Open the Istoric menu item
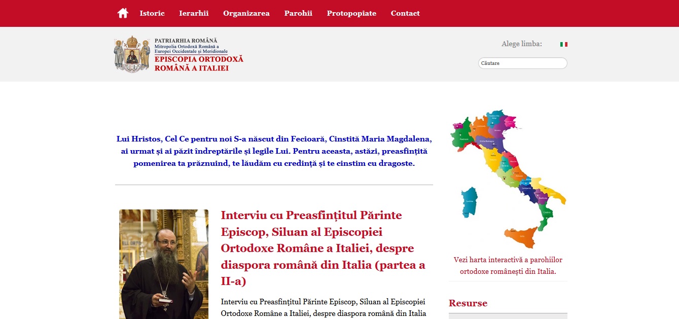 [x=152, y=13]
